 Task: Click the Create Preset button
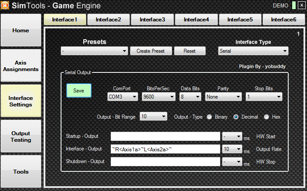pos(150,51)
